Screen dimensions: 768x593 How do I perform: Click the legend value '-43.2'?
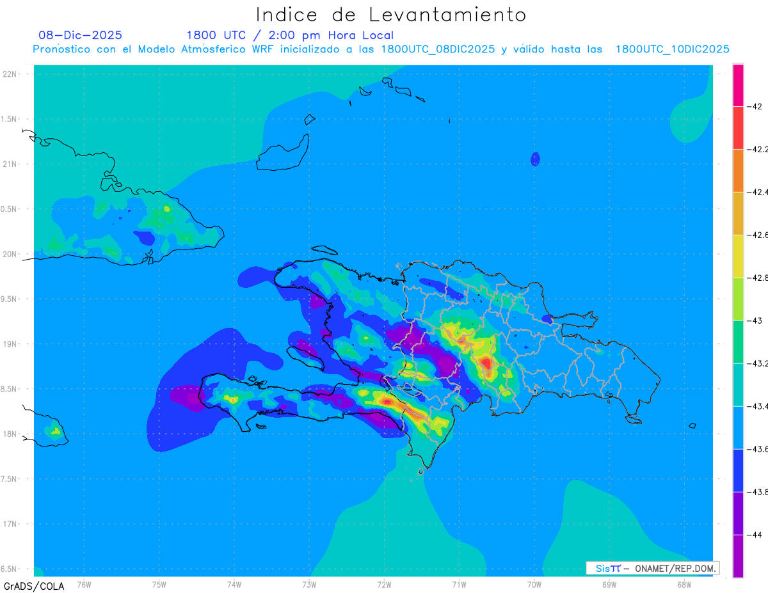[758, 363]
